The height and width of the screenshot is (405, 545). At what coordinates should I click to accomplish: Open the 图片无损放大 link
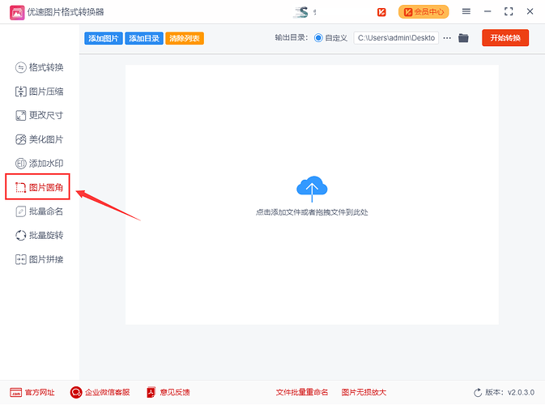tap(364, 393)
